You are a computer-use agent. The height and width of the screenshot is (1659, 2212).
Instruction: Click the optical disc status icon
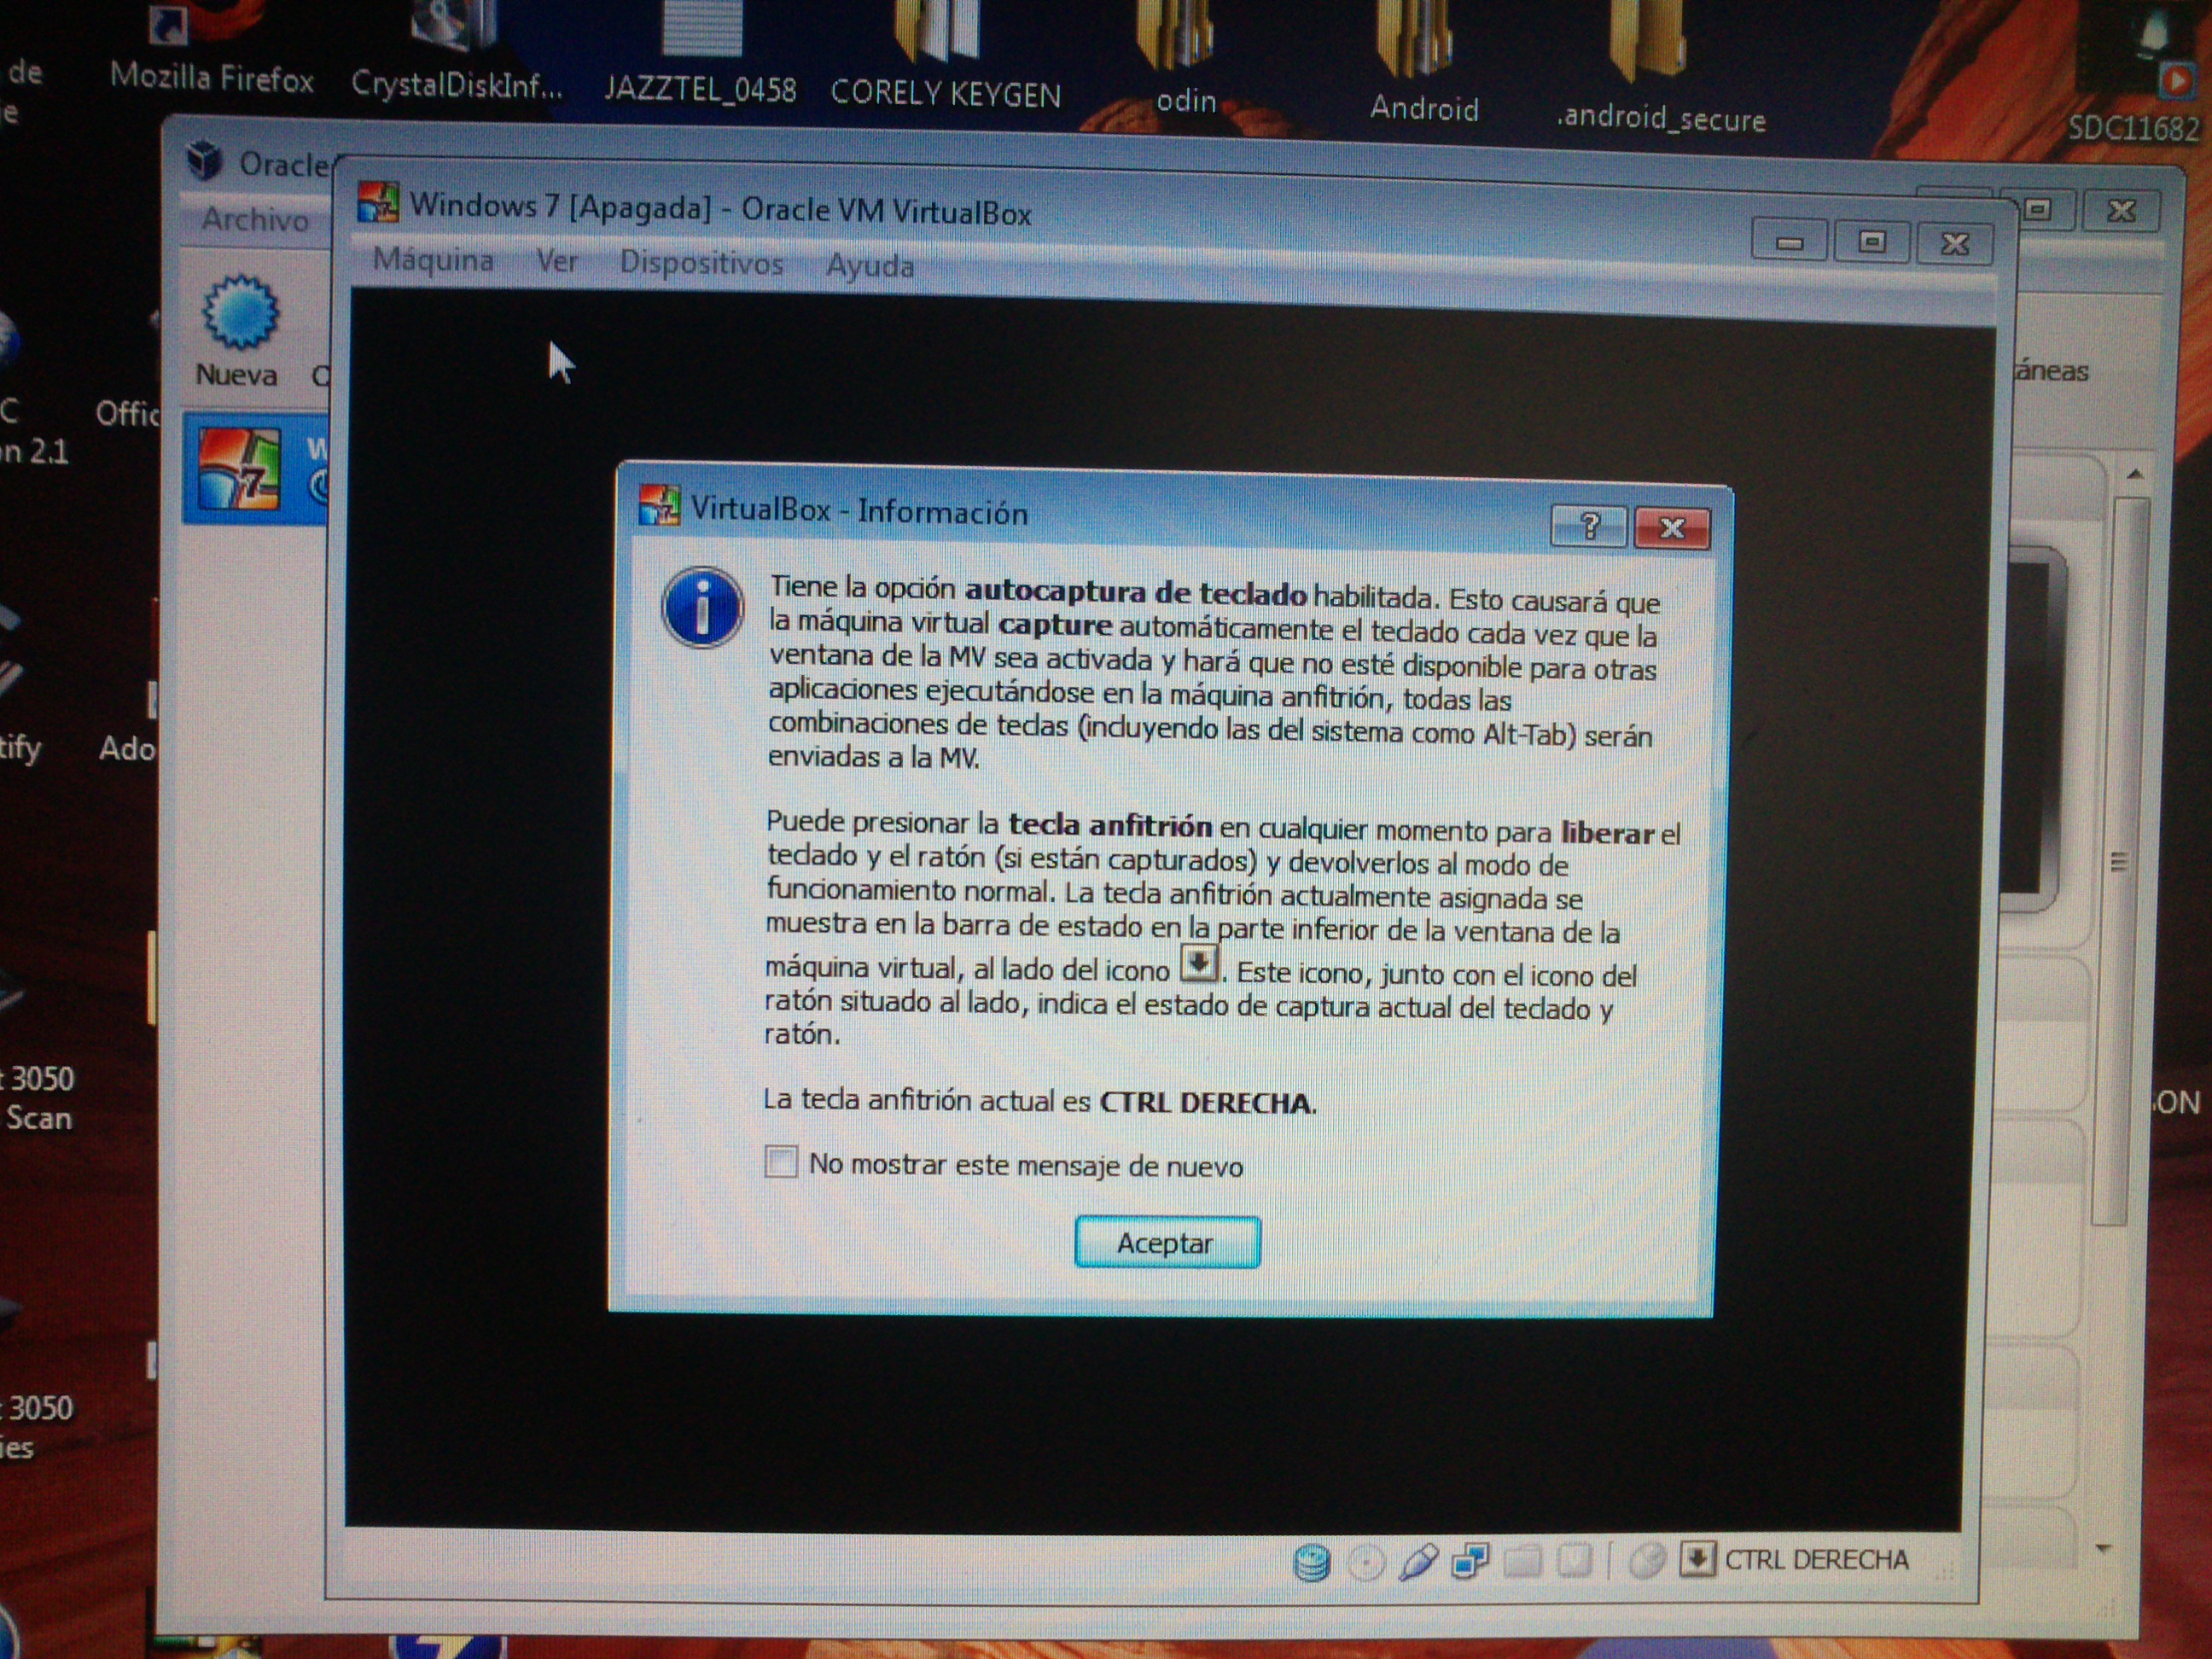tap(1366, 1562)
